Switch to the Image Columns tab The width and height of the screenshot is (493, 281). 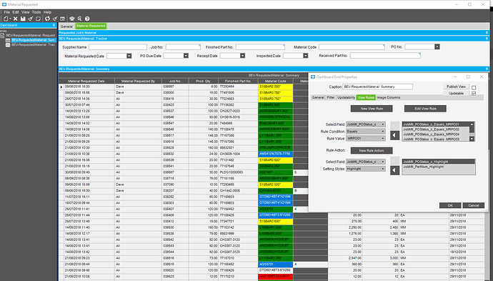388,97
